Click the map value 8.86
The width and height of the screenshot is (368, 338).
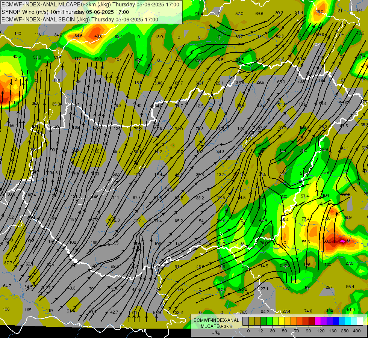point(158,83)
